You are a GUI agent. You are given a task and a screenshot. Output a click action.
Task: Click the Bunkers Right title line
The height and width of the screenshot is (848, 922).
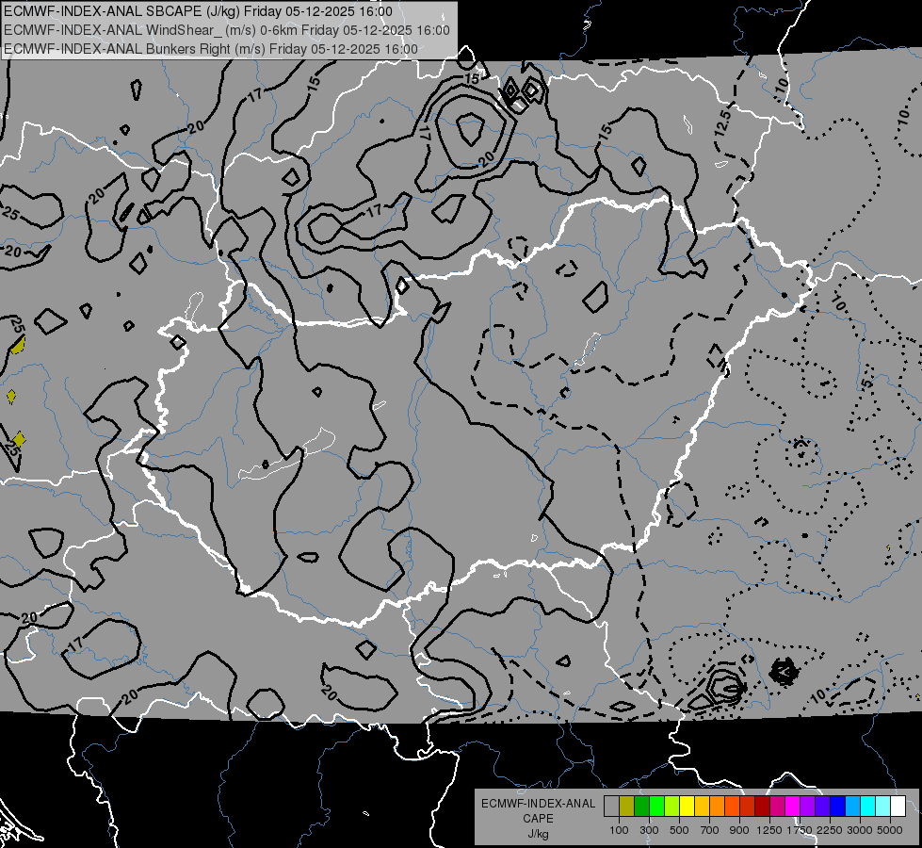coord(211,49)
